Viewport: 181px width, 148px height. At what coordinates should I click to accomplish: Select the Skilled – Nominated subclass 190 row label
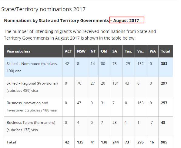coord(32,67)
